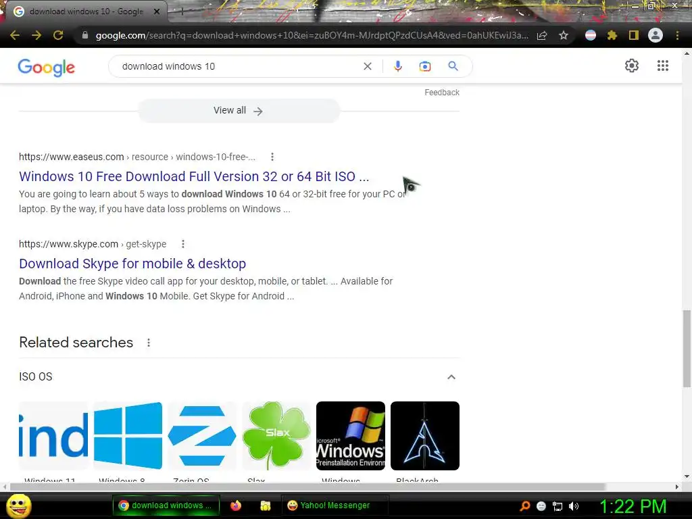Click the skype.com get-skype URL breadcrumb
The image size is (692, 519).
(93, 244)
